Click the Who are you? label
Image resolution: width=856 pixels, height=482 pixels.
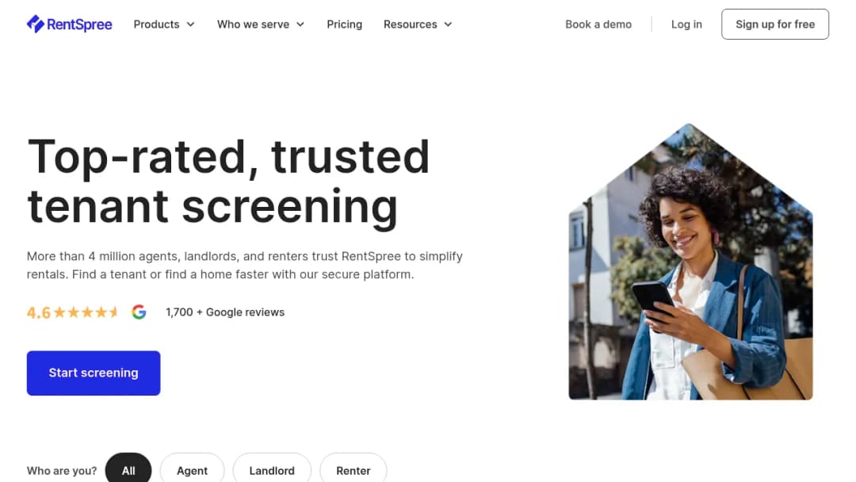click(62, 471)
